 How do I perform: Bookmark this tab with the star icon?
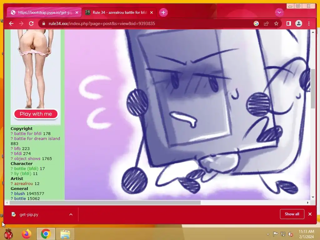pyautogui.click(x=276, y=23)
